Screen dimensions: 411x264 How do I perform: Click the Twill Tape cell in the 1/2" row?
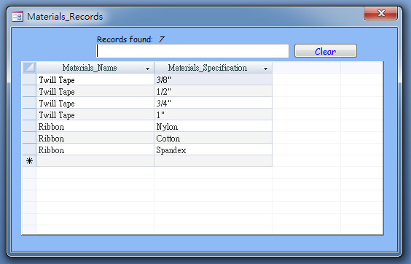point(95,91)
